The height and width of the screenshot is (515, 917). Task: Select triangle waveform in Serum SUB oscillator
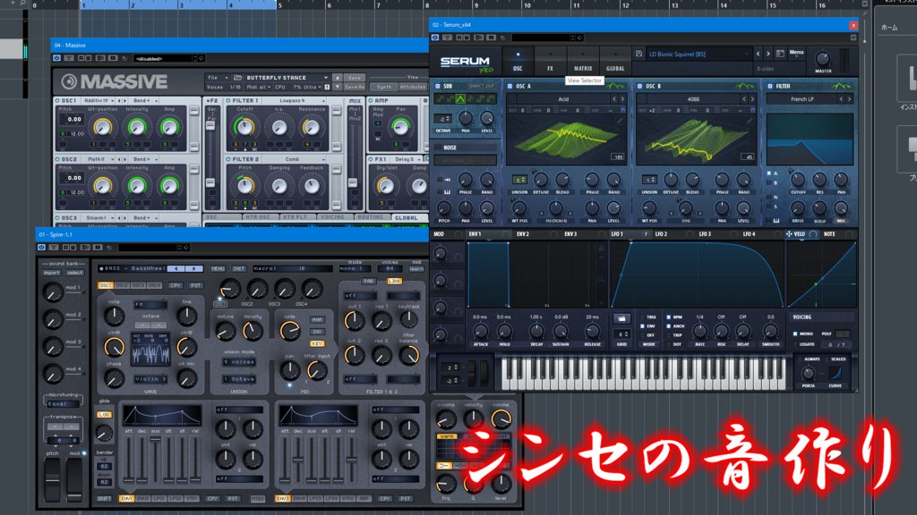460,98
